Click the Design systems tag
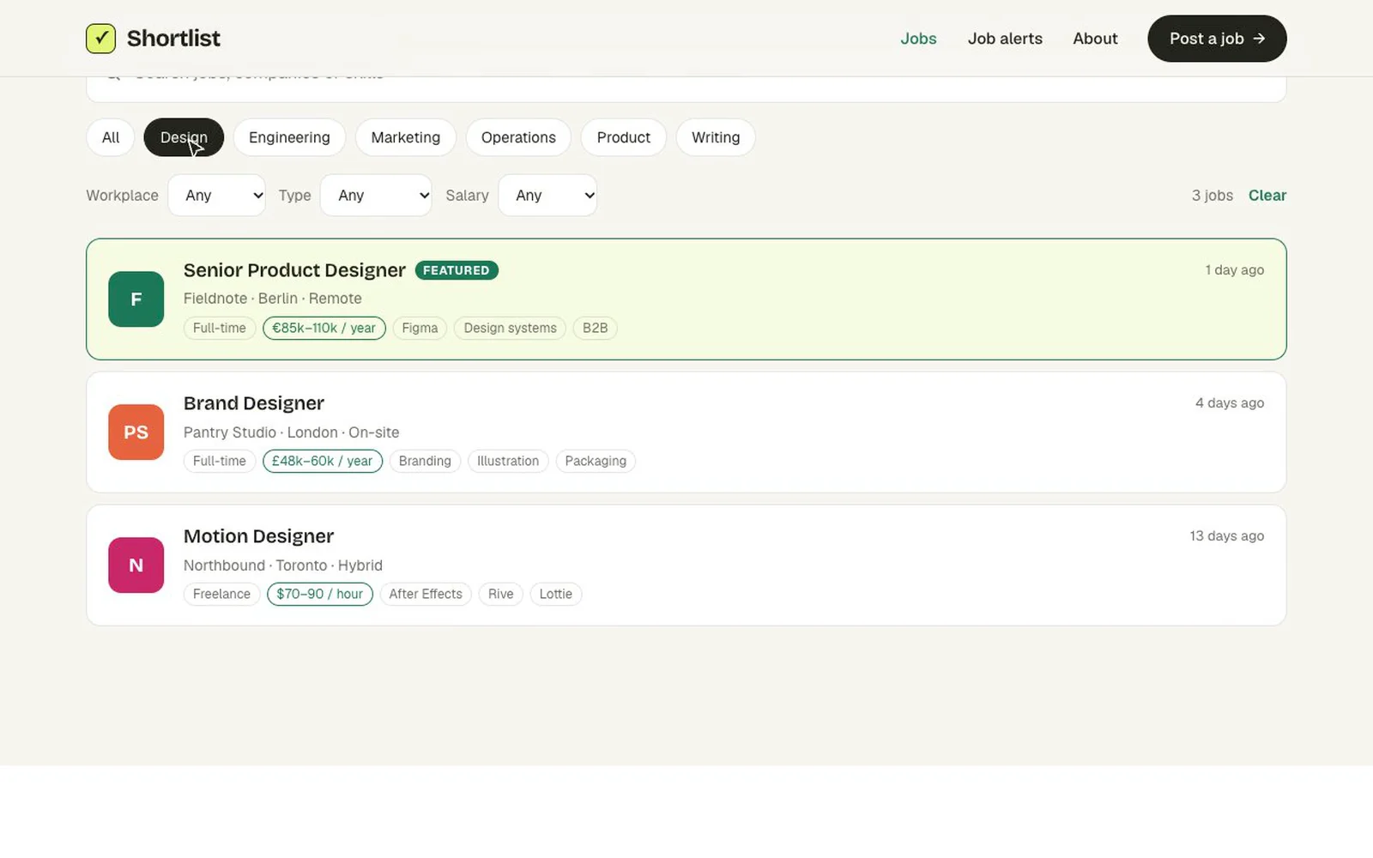Viewport: 1373px width, 858px height. (x=510, y=328)
